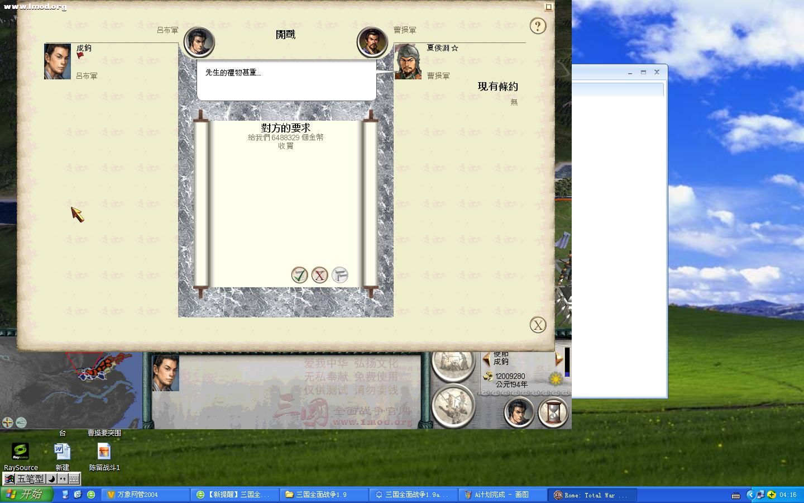Click the first quick launch icon
This screenshot has height=503, width=804.
(65, 495)
